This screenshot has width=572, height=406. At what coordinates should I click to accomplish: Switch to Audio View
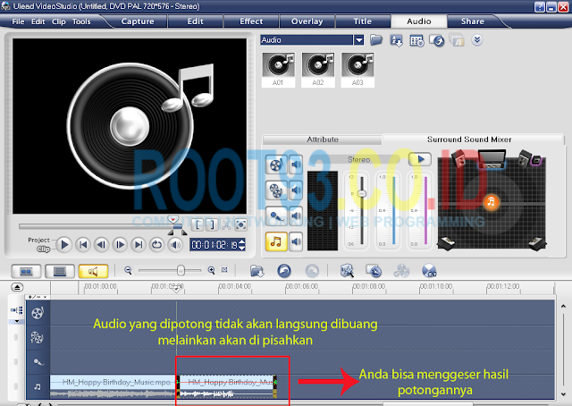pyautogui.click(x=93, y=271)
